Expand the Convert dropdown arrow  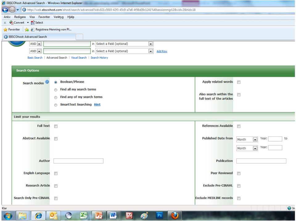pyautogui.click(x=28, y=23)
